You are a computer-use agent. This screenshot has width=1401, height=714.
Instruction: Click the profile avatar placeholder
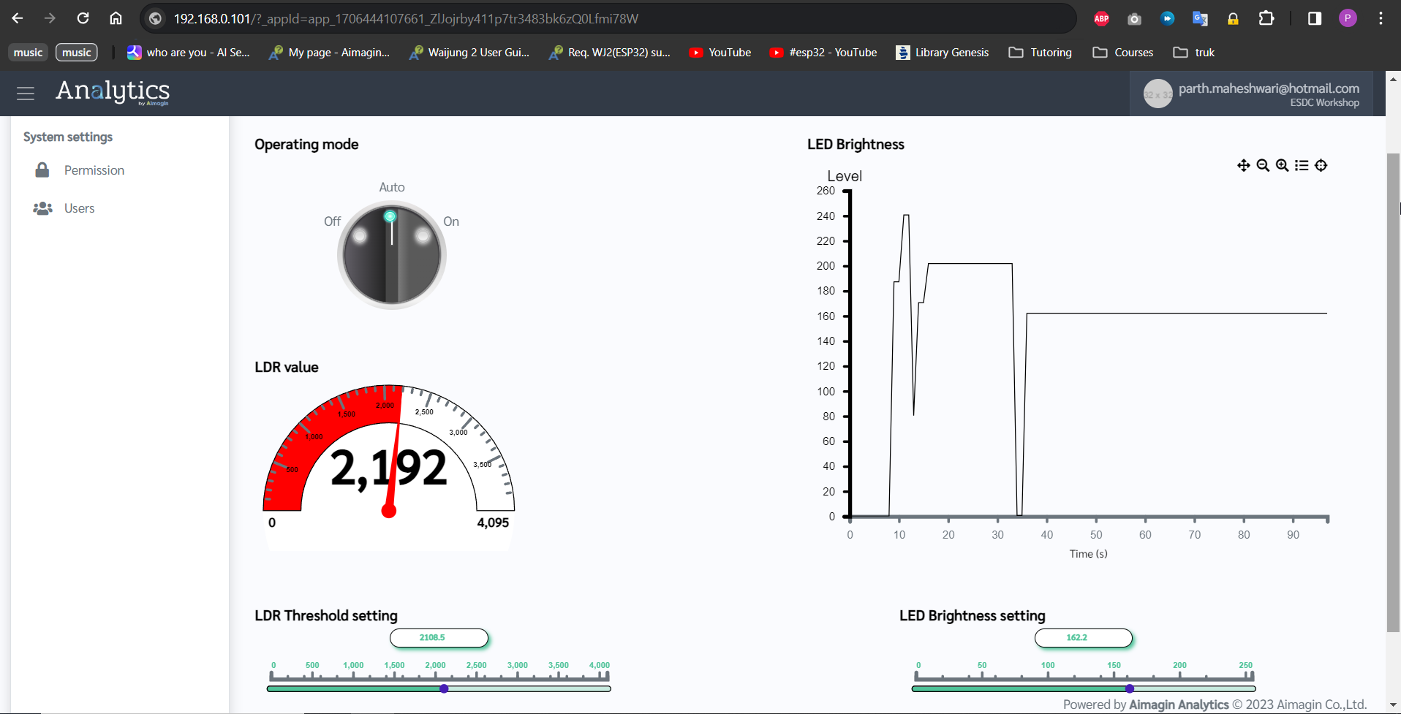[x=1158, y=94]
